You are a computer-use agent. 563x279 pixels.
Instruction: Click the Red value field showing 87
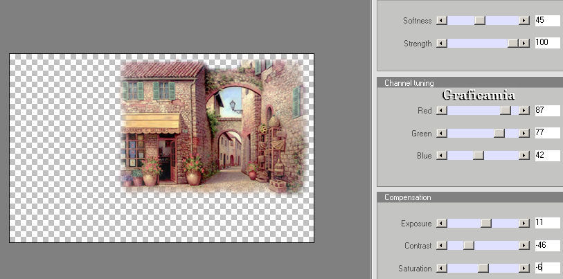[x=547, y=111]
